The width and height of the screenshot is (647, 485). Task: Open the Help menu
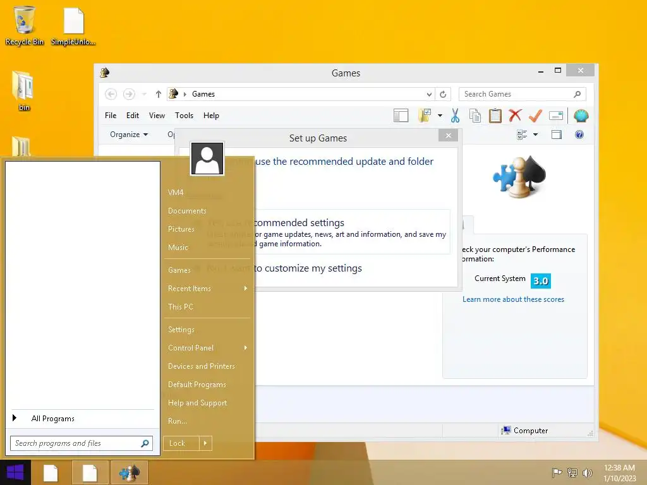(x=211, y=116)
